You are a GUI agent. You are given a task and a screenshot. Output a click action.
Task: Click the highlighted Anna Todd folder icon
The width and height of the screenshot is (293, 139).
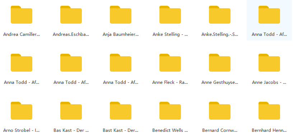tap(269, 15)
